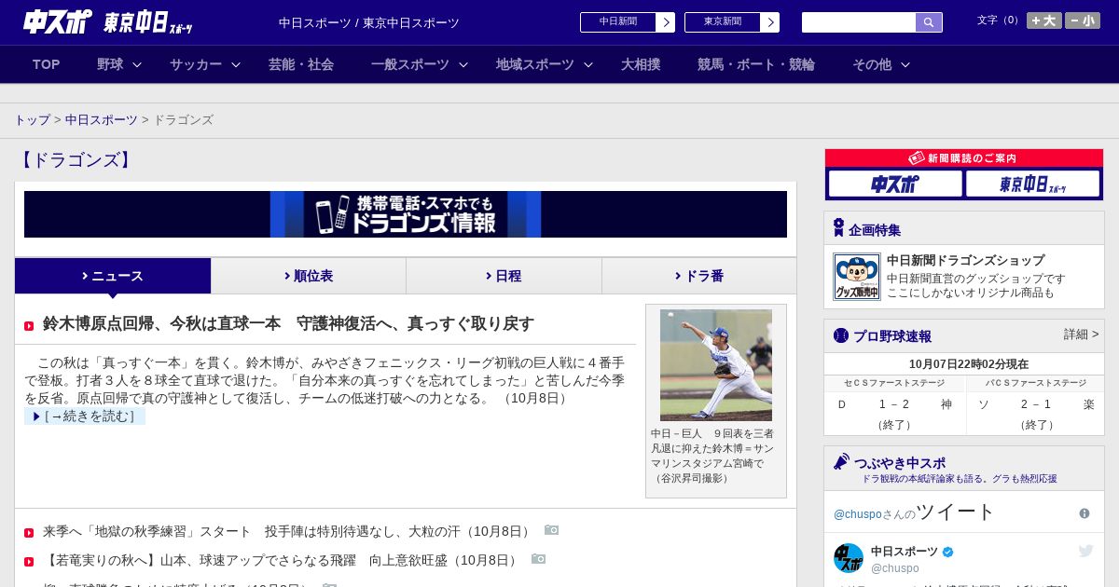Expand the 野球 dropdown chevron
1119x587 pixels.
137,65
